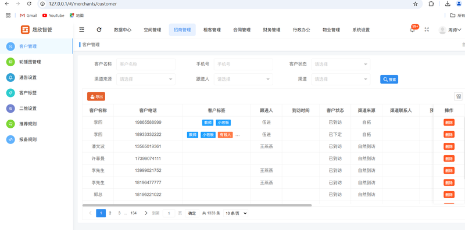Viewport: 465px width, 230px height.
Task: Click the previous page arrow
Action: (x=91, y=213)
